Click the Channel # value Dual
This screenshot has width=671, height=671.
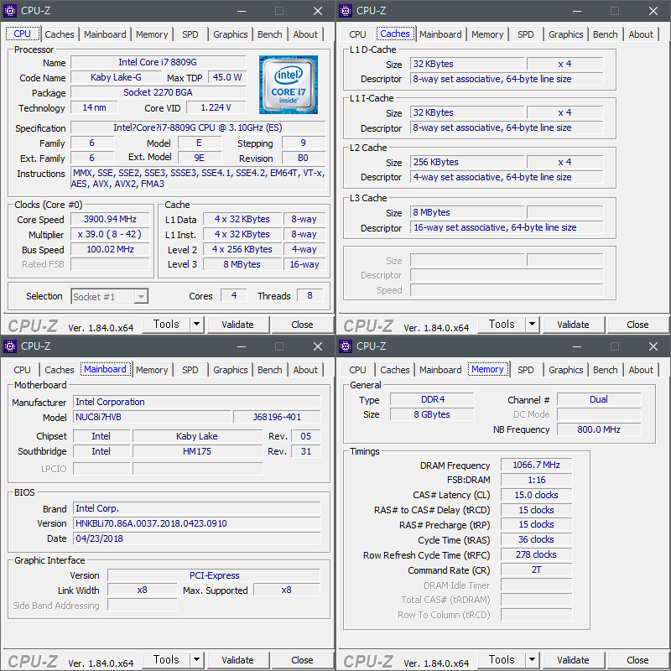pyautogui.click(x=599, y=399)
